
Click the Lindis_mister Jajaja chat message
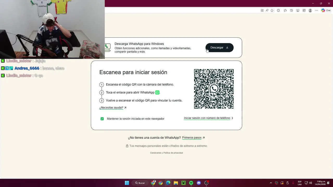point(23,61)
